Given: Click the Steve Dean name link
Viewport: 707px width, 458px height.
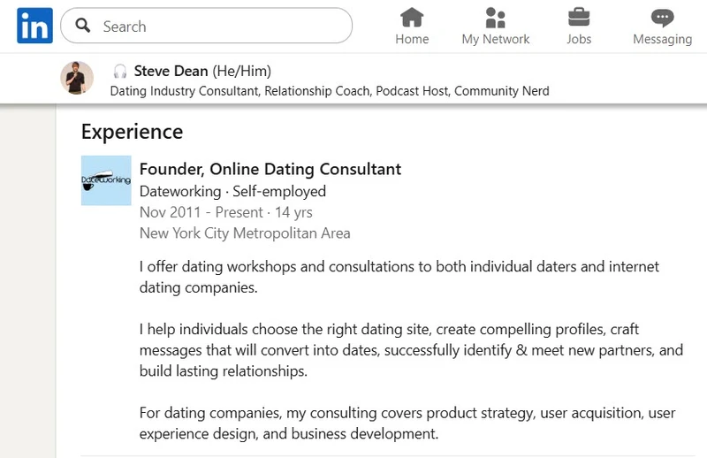Looking at the screenshot, I should tap(171, 71).
